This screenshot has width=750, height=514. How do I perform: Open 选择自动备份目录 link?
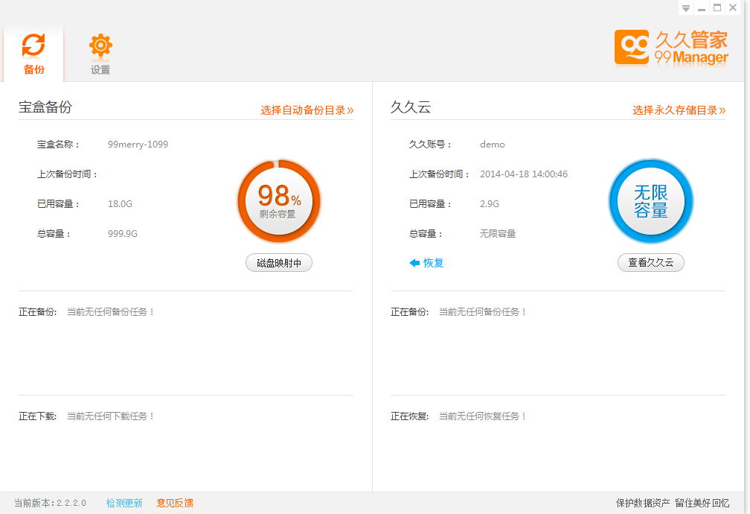pos(307,110)
